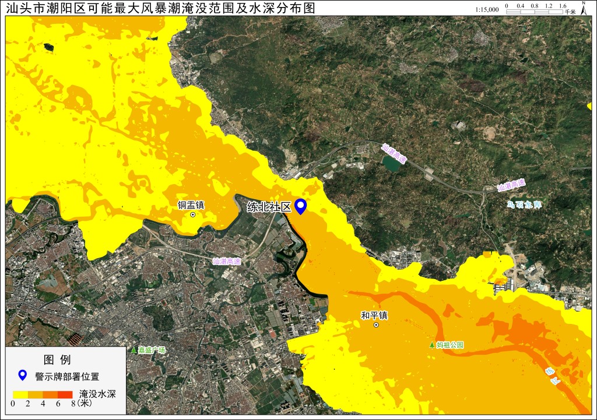Select the light-orange 2–4 m depth swatch in the legend
The image size is (597, 420).
coord(35,395)
